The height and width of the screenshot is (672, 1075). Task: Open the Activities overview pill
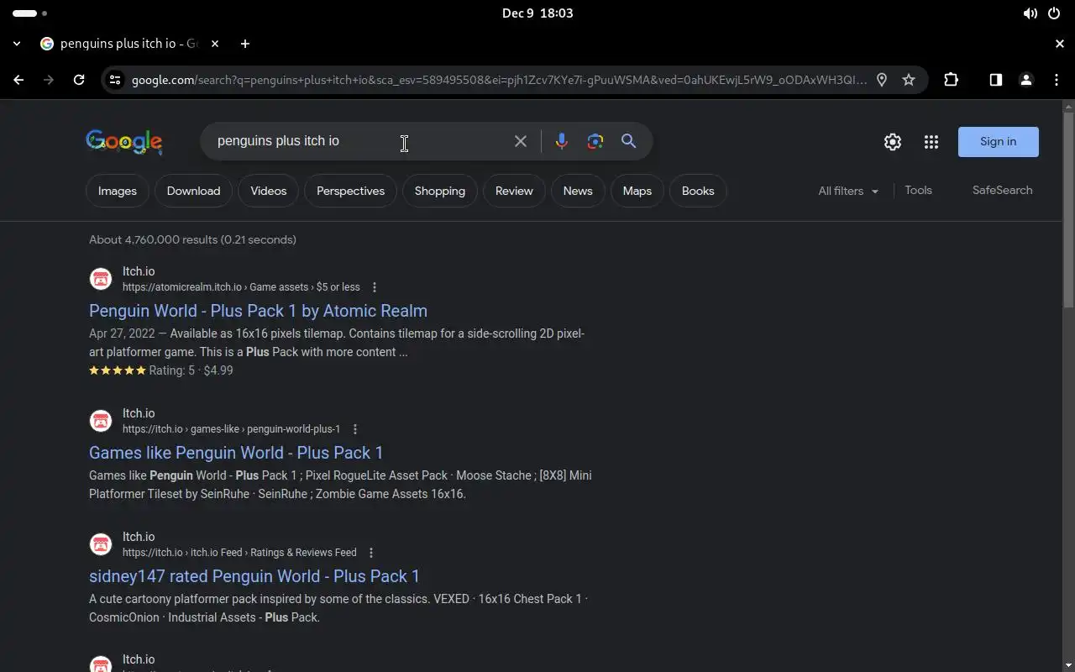(30, 13)
